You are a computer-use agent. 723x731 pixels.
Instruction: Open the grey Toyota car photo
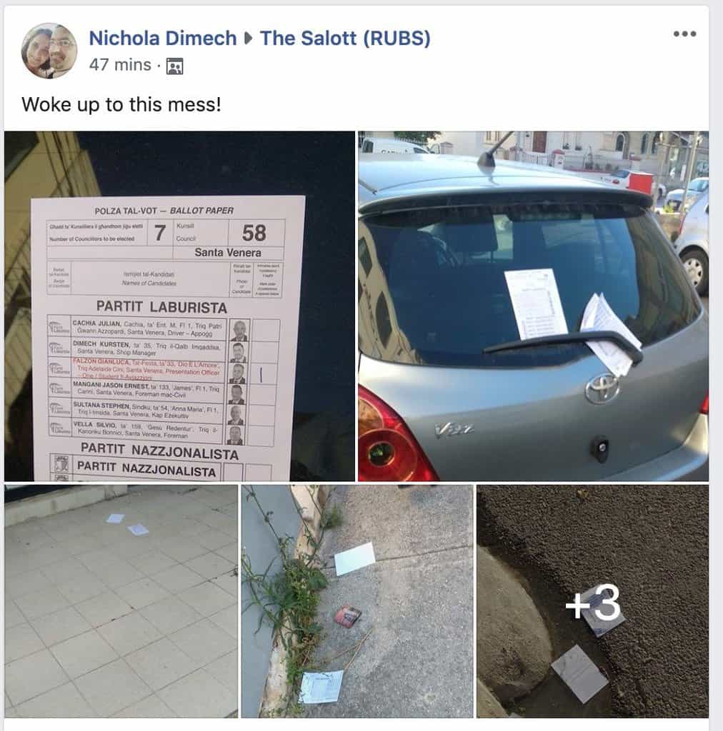coord(533,306)
